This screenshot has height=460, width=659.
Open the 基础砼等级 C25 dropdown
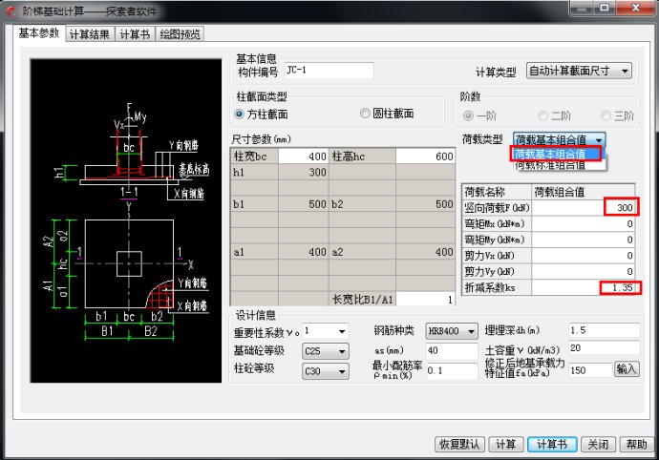click(x=326, y=351)
